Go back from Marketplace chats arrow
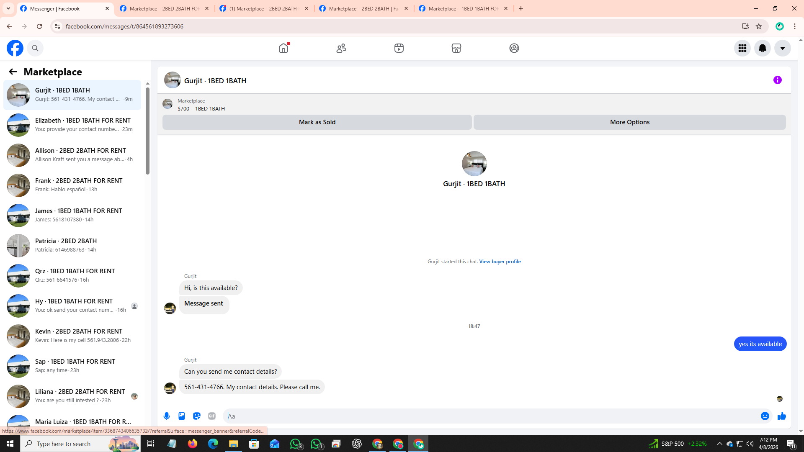The image size is (804, 452). point(13,72)
